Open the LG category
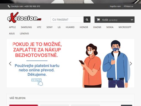141x106 pixels. (59, 27)
